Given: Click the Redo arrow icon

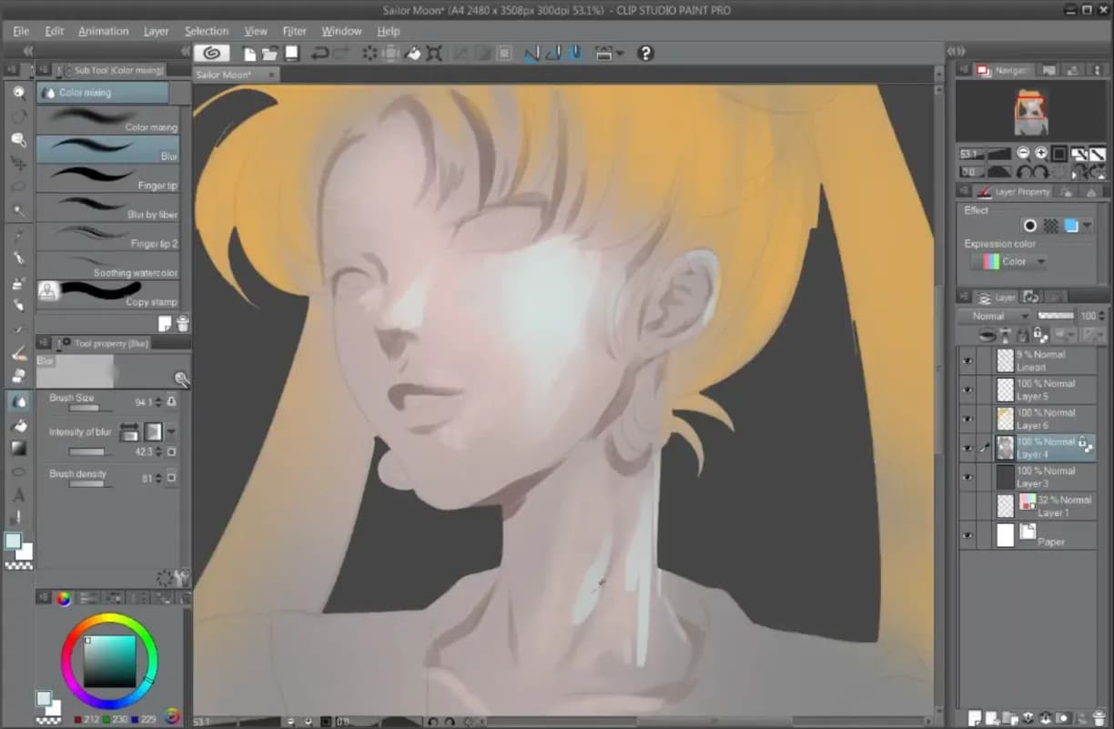Looking at the screenshot, I should (342, 54).
